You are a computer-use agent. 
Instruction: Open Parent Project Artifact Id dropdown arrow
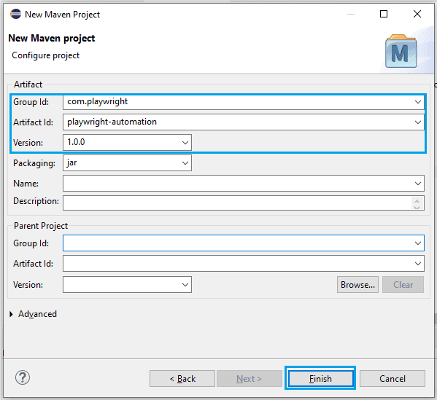pos(417,264)
